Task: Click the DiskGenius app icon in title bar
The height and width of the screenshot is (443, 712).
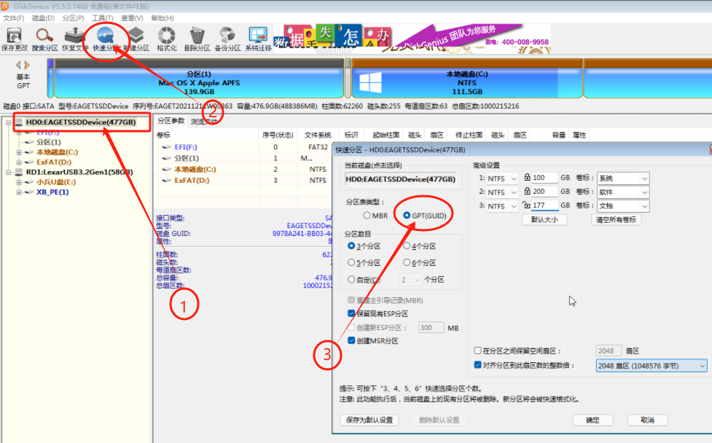Action: [5, 6]
